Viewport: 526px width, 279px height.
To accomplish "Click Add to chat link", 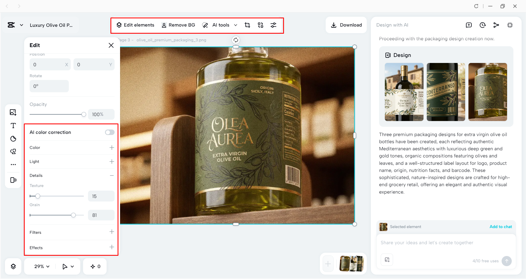I will 501,227.
